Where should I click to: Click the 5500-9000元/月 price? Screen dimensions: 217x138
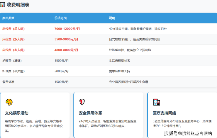[66, 39]
